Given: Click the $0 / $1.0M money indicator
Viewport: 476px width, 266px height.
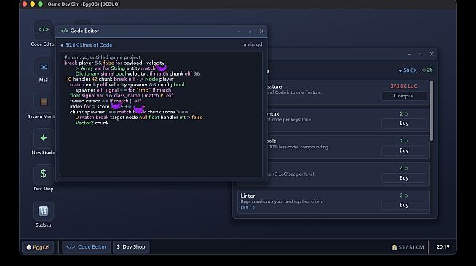Looking at the screenshot, I should [x=408, y=247].
